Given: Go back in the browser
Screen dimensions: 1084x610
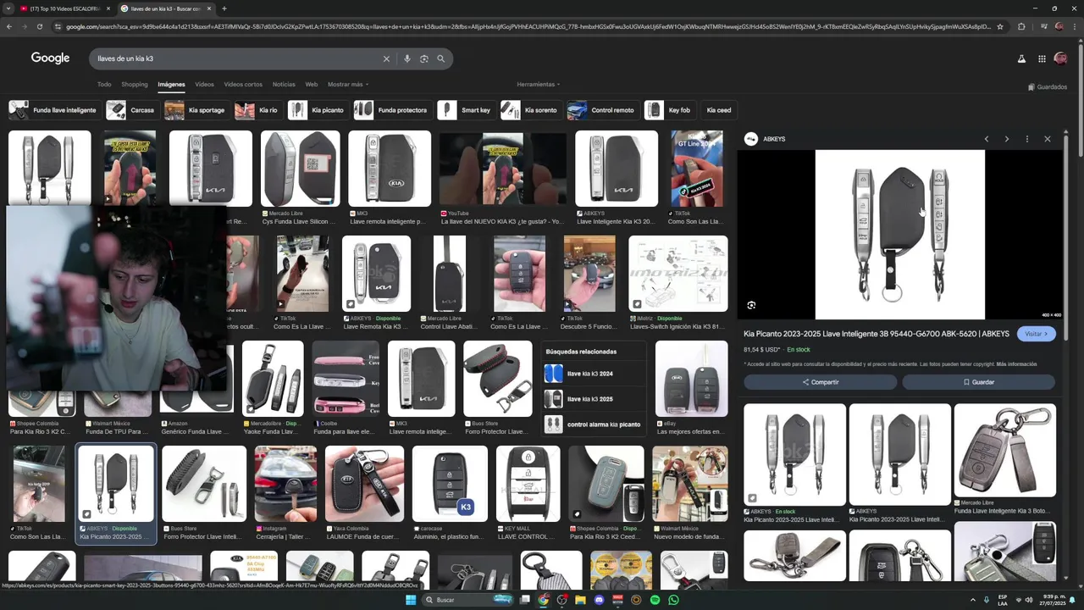Looking at the screenshot, I should pos(8,26).
